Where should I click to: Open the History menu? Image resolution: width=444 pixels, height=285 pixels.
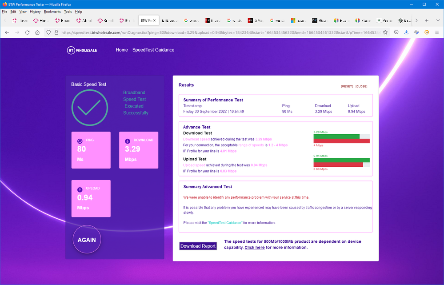tap(35, 12)
